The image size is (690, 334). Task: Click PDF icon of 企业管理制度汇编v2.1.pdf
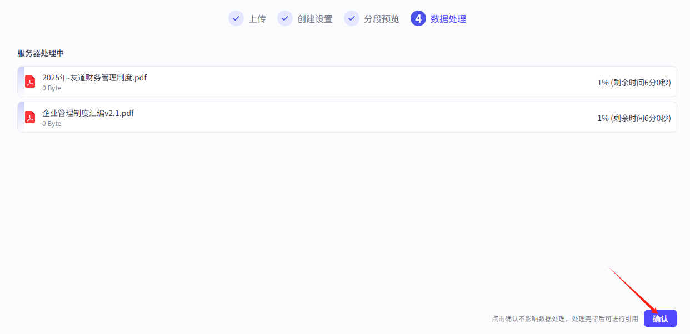[30, 117]
